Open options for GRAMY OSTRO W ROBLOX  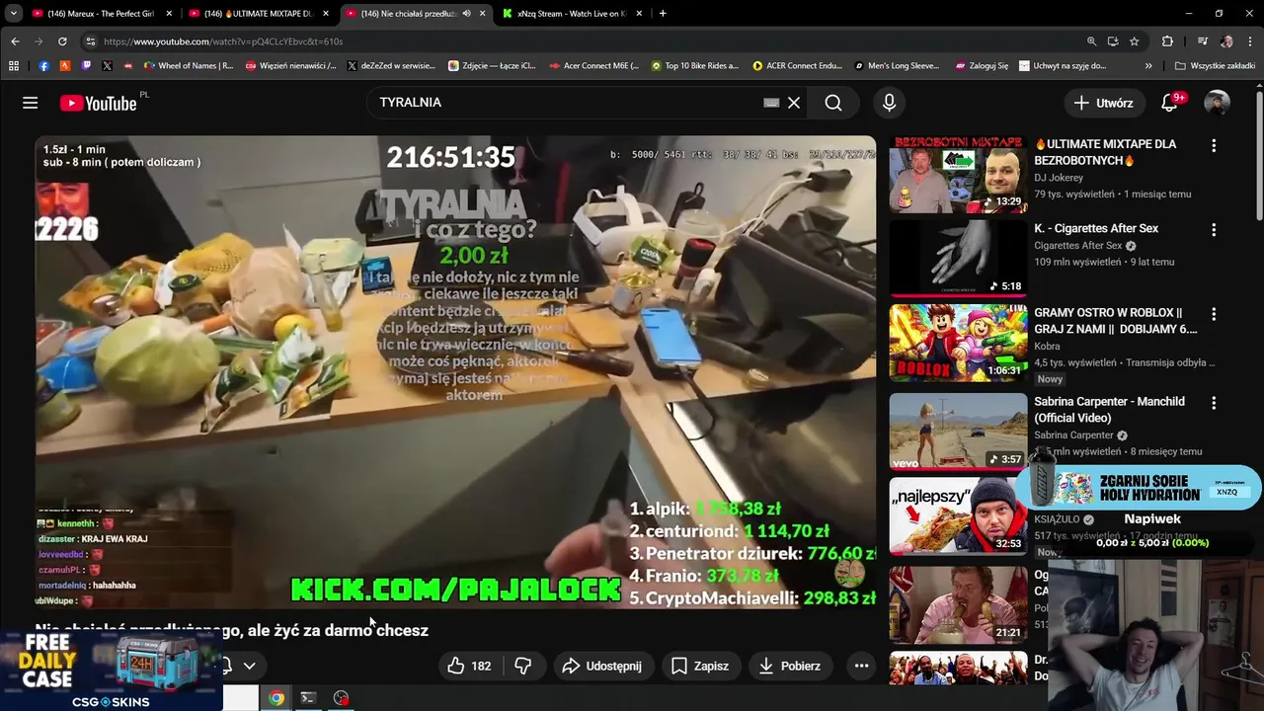coord(1214,314)
